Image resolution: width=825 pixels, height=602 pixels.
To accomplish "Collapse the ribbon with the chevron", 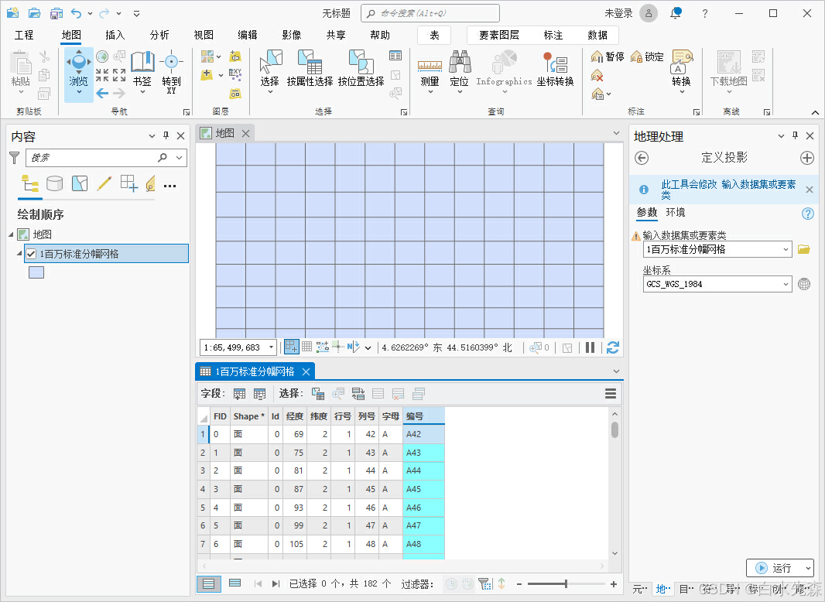I will [x=814, y=112].
